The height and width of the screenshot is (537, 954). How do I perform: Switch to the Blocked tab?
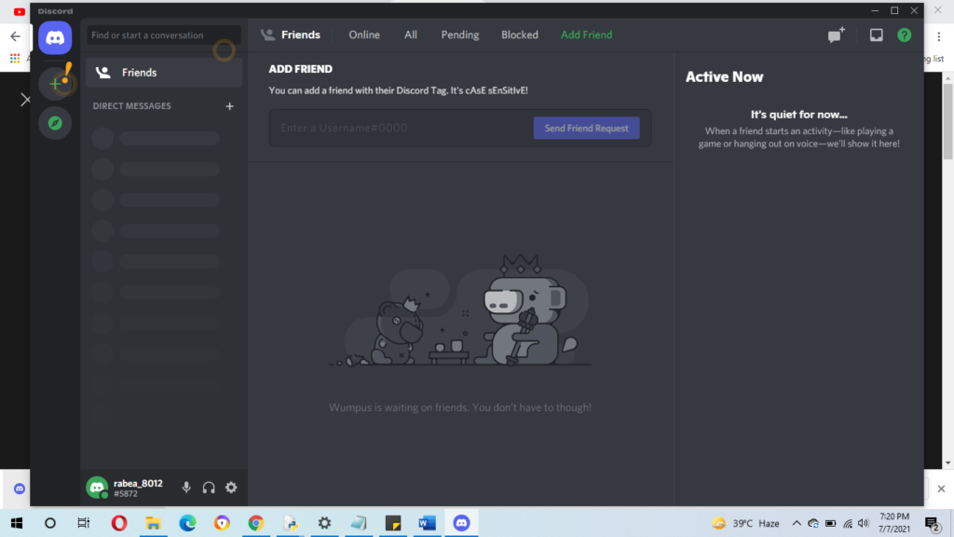click(x=520, y=34)
